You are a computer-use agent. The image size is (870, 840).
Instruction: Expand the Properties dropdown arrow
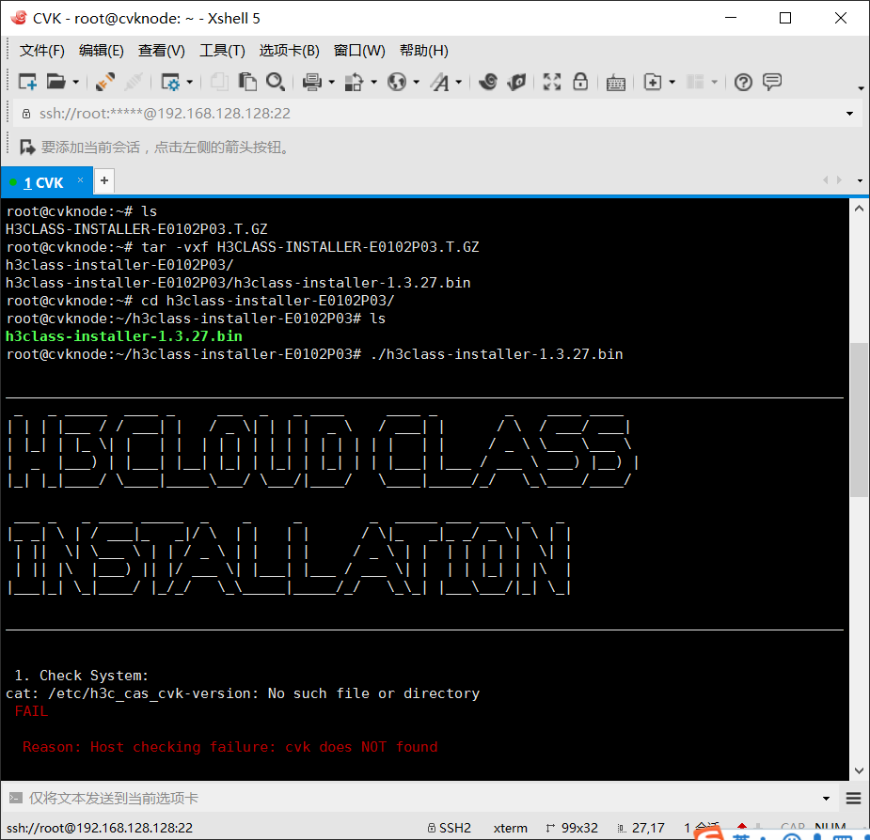190,82
